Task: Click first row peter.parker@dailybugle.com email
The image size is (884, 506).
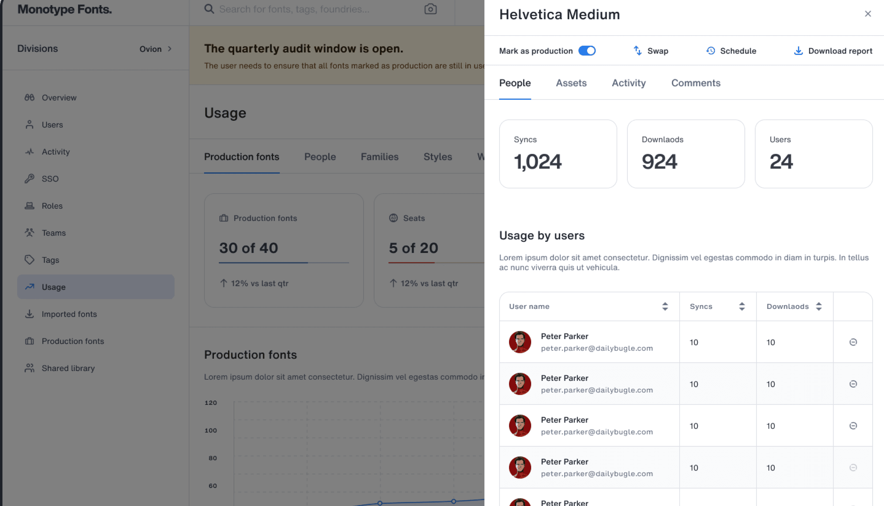Action: (597, 348)
